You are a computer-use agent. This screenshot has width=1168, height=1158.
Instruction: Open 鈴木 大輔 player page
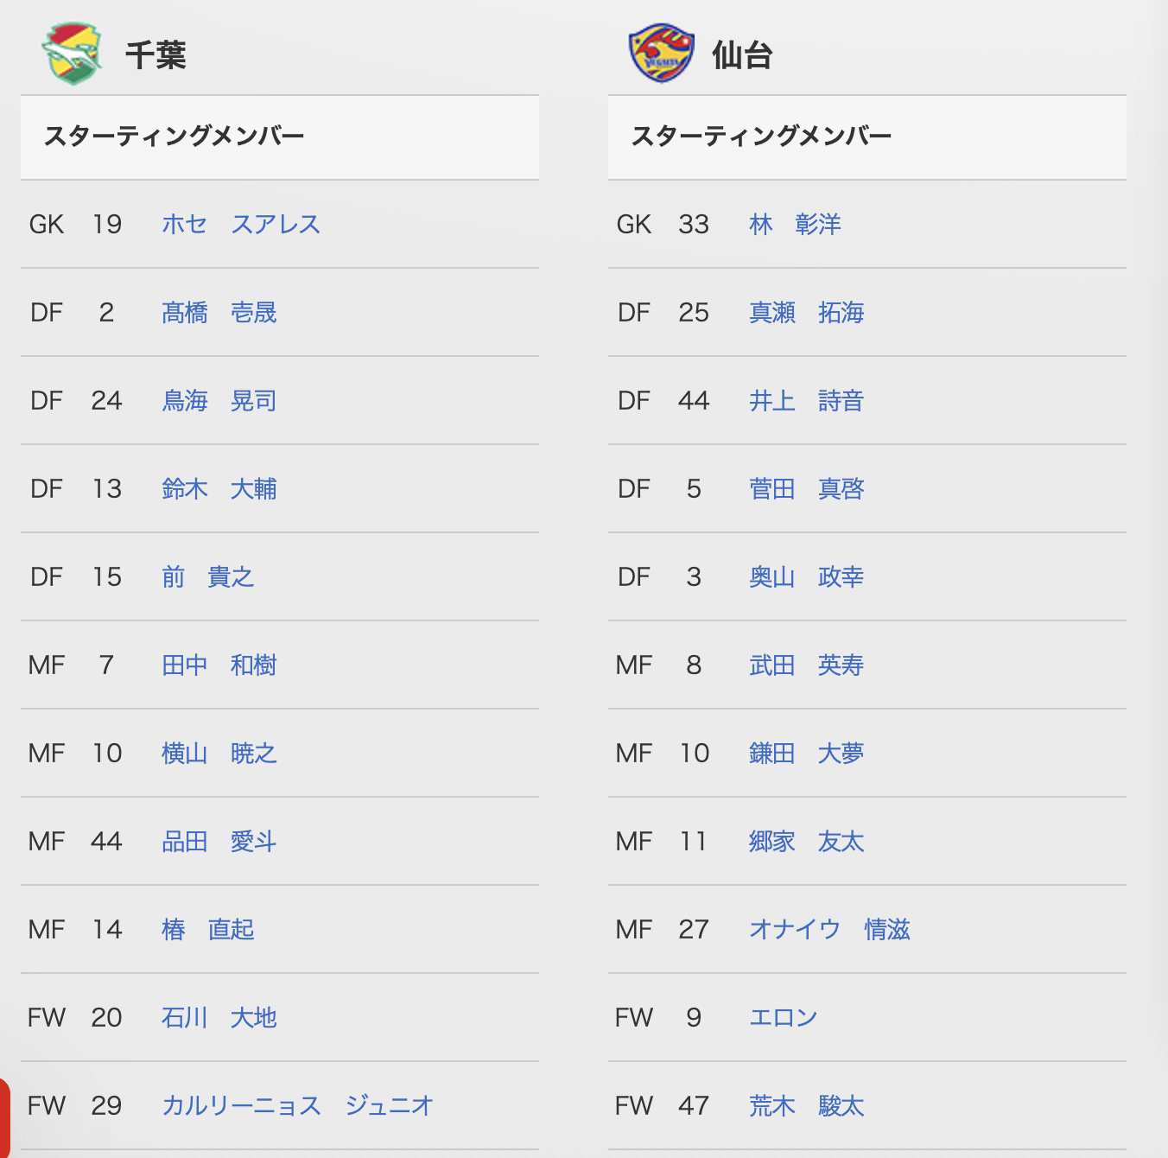pyautogui.click(x=219, y=489)
